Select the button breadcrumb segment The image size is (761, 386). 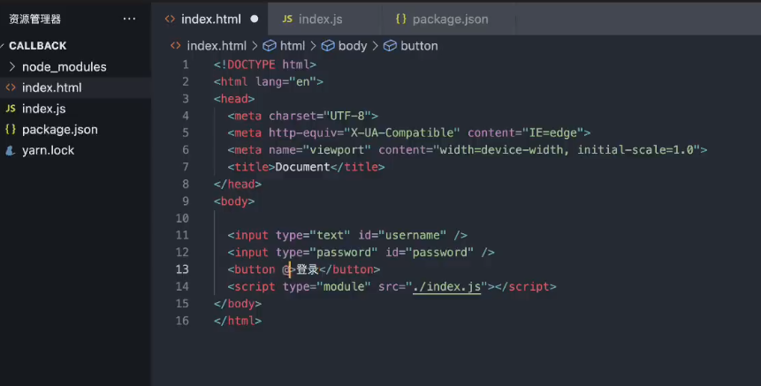point(419,46)
